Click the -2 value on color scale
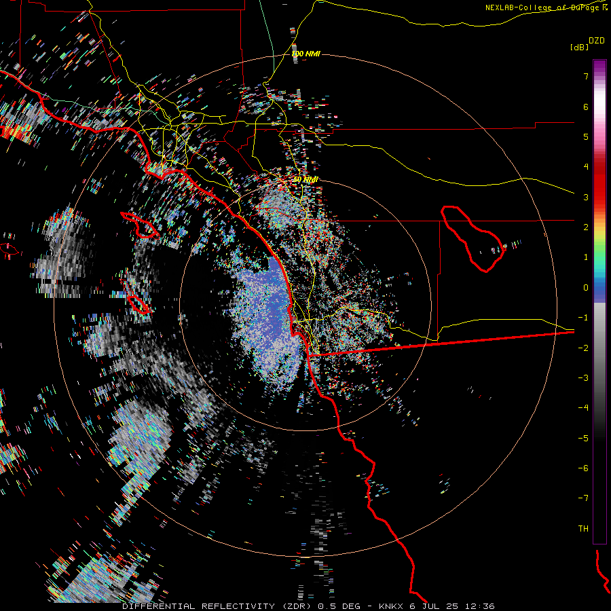This screenshot has height=611, width=611. (583, 348)
